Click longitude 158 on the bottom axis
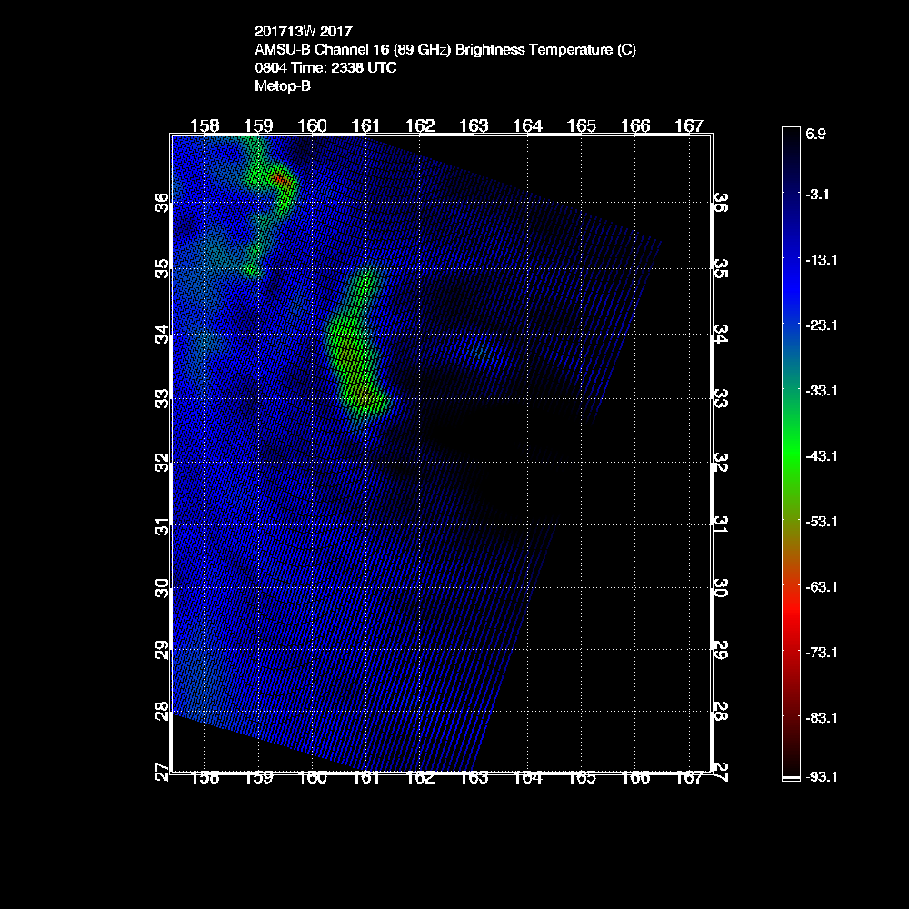Image resolution: width=909 pixels, height=909 pixels. [x=205, y=778]
